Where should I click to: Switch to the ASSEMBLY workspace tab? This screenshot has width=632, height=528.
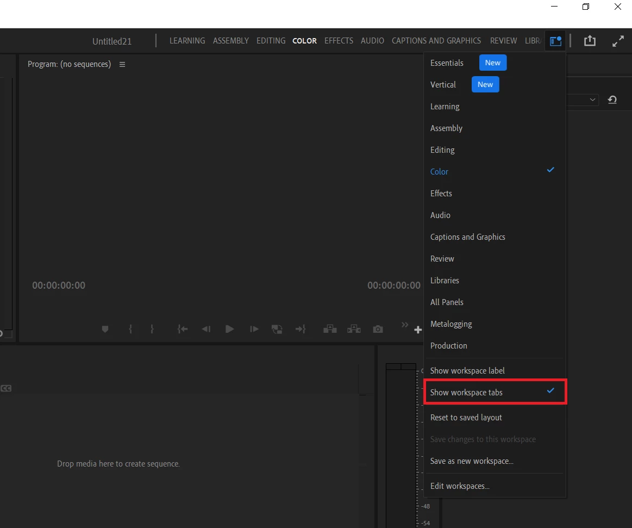(230, 41)
